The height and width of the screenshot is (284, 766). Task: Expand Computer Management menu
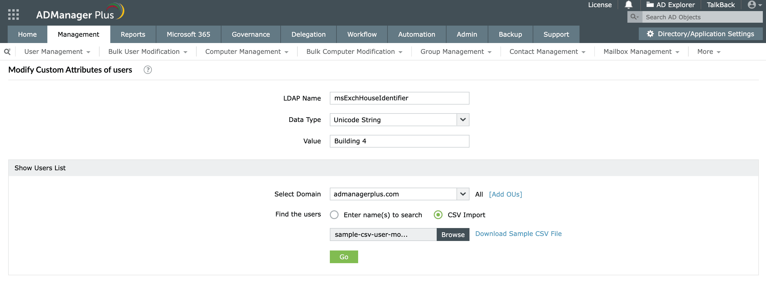point(247,52)
